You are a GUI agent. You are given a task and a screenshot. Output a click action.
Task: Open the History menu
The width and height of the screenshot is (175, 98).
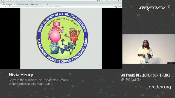coord(18,1)
